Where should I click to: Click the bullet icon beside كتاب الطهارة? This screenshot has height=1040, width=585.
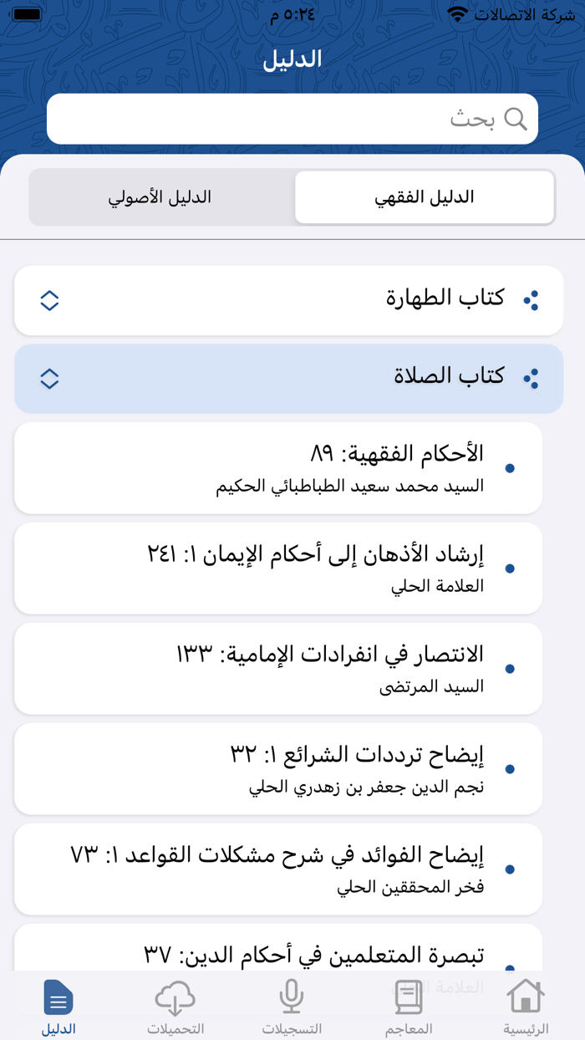(x=532, y=300)
